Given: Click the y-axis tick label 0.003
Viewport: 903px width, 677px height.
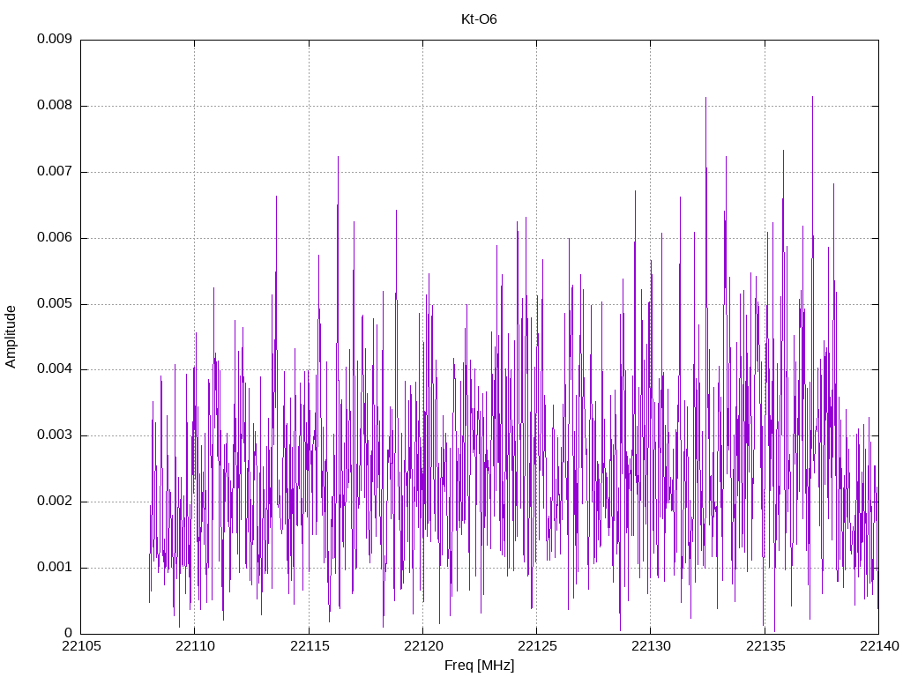Looking at the screenshot, I should coord(55,435).
